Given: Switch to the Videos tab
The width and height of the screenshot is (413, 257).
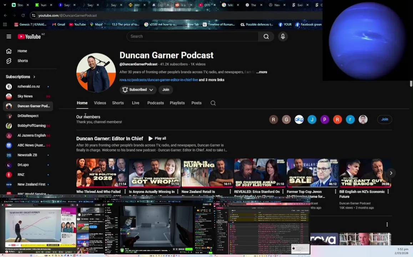Looking at the screenshot, I should click(100, 103).
